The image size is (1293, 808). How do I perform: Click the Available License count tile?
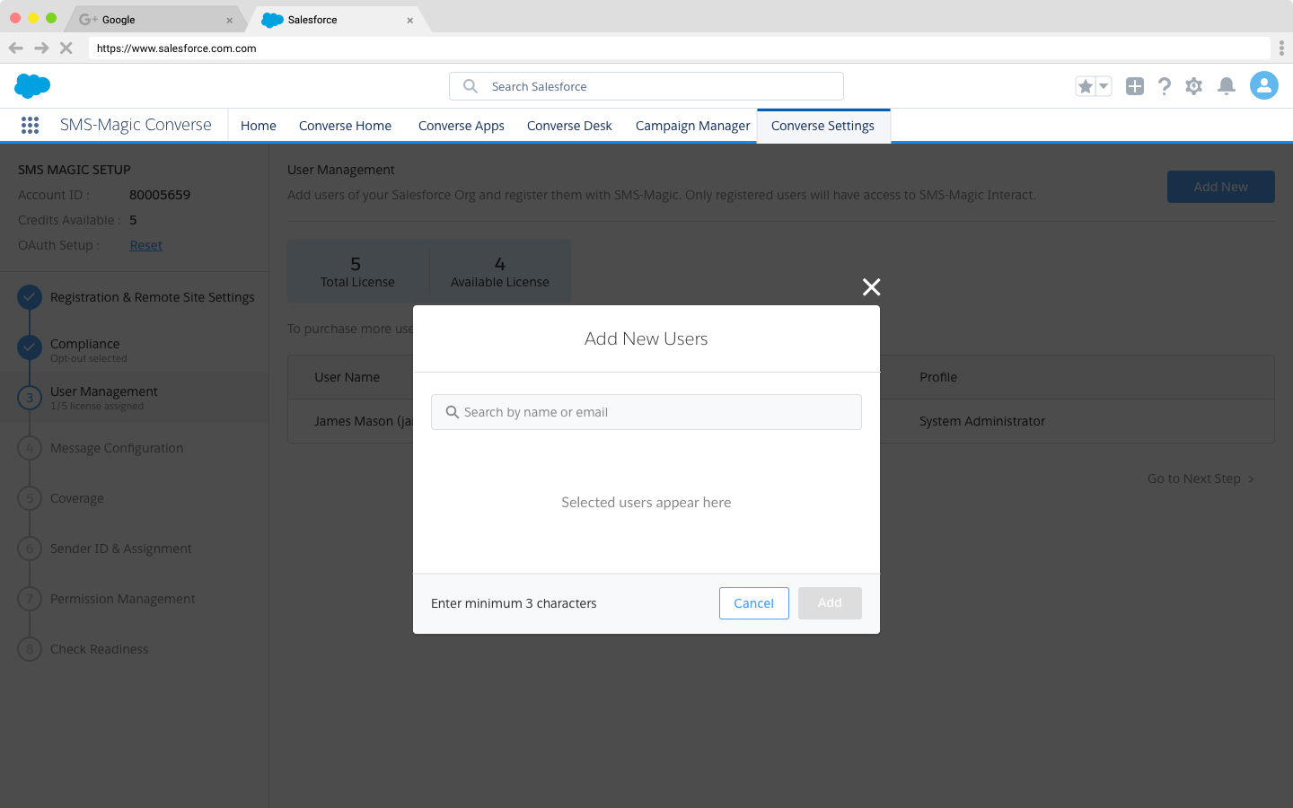(500, 271)
